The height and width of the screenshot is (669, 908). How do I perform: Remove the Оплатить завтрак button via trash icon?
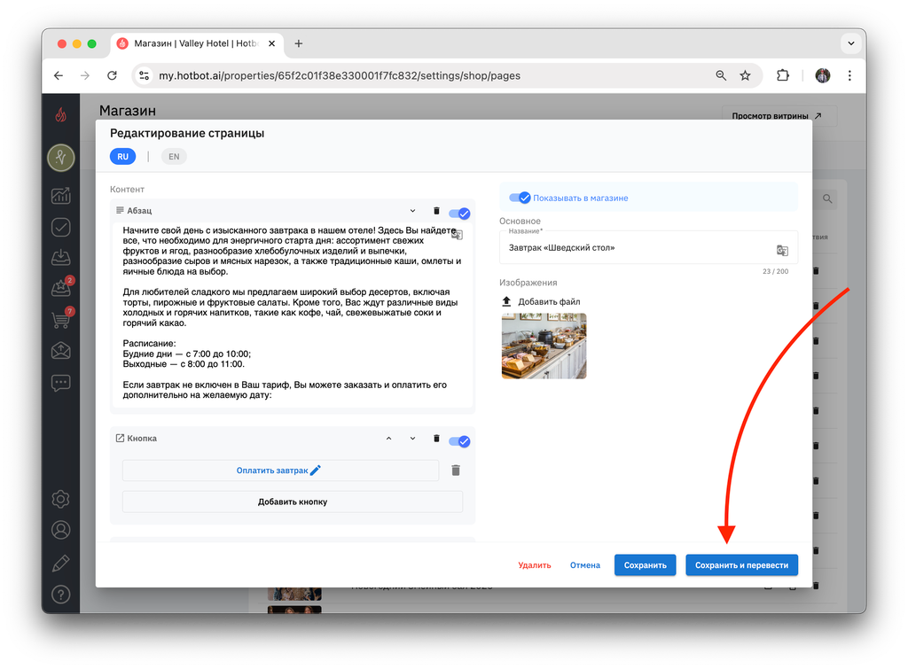(x=456, y=470)
